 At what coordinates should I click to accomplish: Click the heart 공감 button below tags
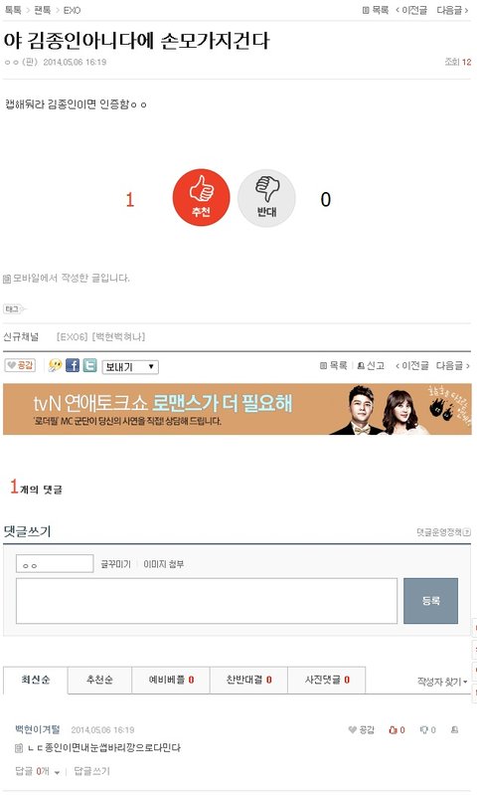[x=20, y=365]
